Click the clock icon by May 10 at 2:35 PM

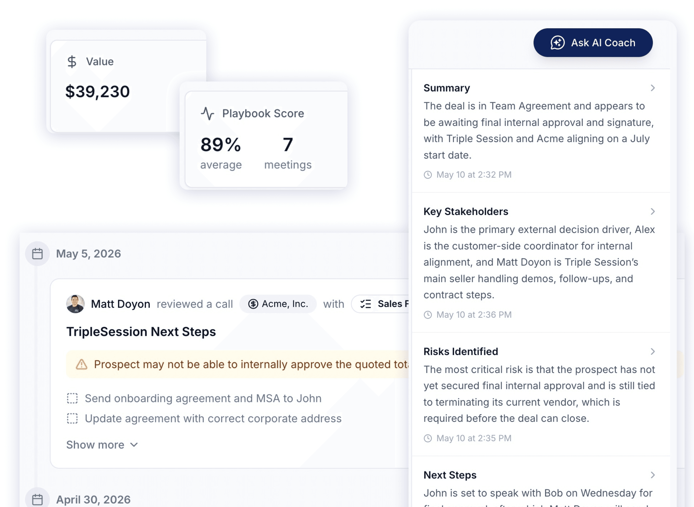[x=428, y=438]
